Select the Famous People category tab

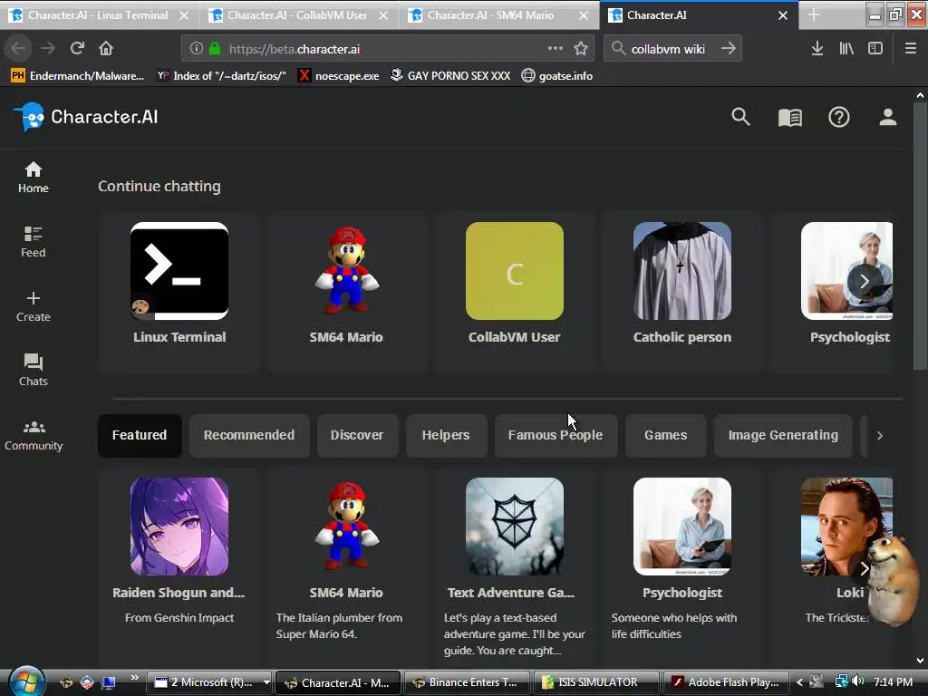(556, 436)
